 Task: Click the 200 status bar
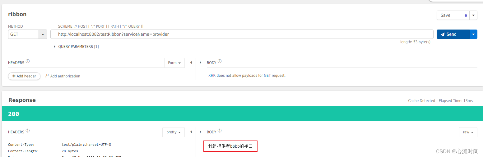coord(242,114)
